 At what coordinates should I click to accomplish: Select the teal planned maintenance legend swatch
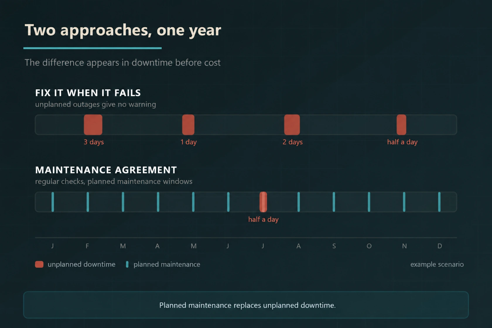127,264
